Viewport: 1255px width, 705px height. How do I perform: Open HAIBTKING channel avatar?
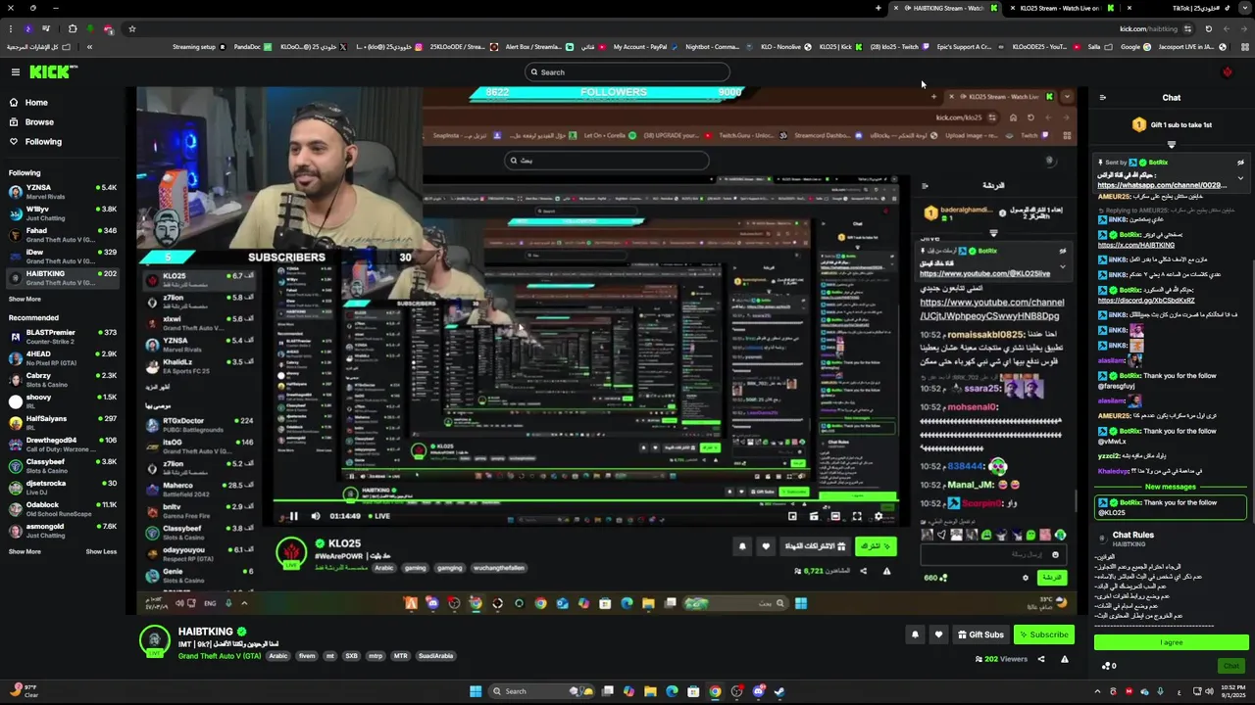[x=154, y=641]
